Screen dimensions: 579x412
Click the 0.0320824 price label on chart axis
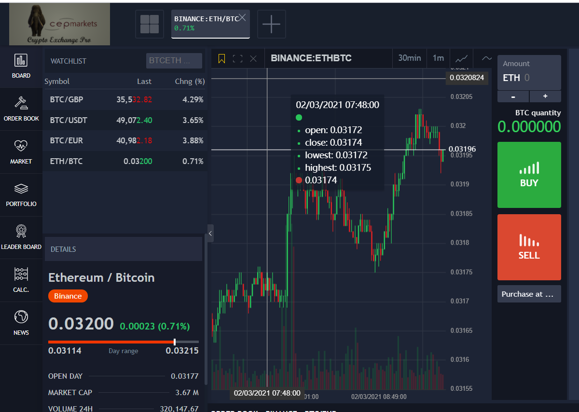467,78
